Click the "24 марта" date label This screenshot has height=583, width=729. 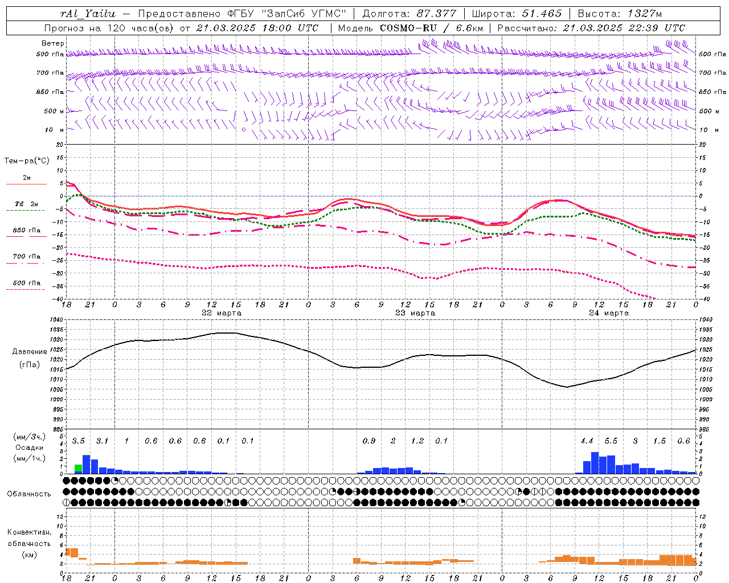(x=609, y=313)
